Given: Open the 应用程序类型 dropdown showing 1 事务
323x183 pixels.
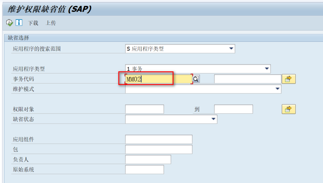Looking at the screenshot, I should 198,69.
